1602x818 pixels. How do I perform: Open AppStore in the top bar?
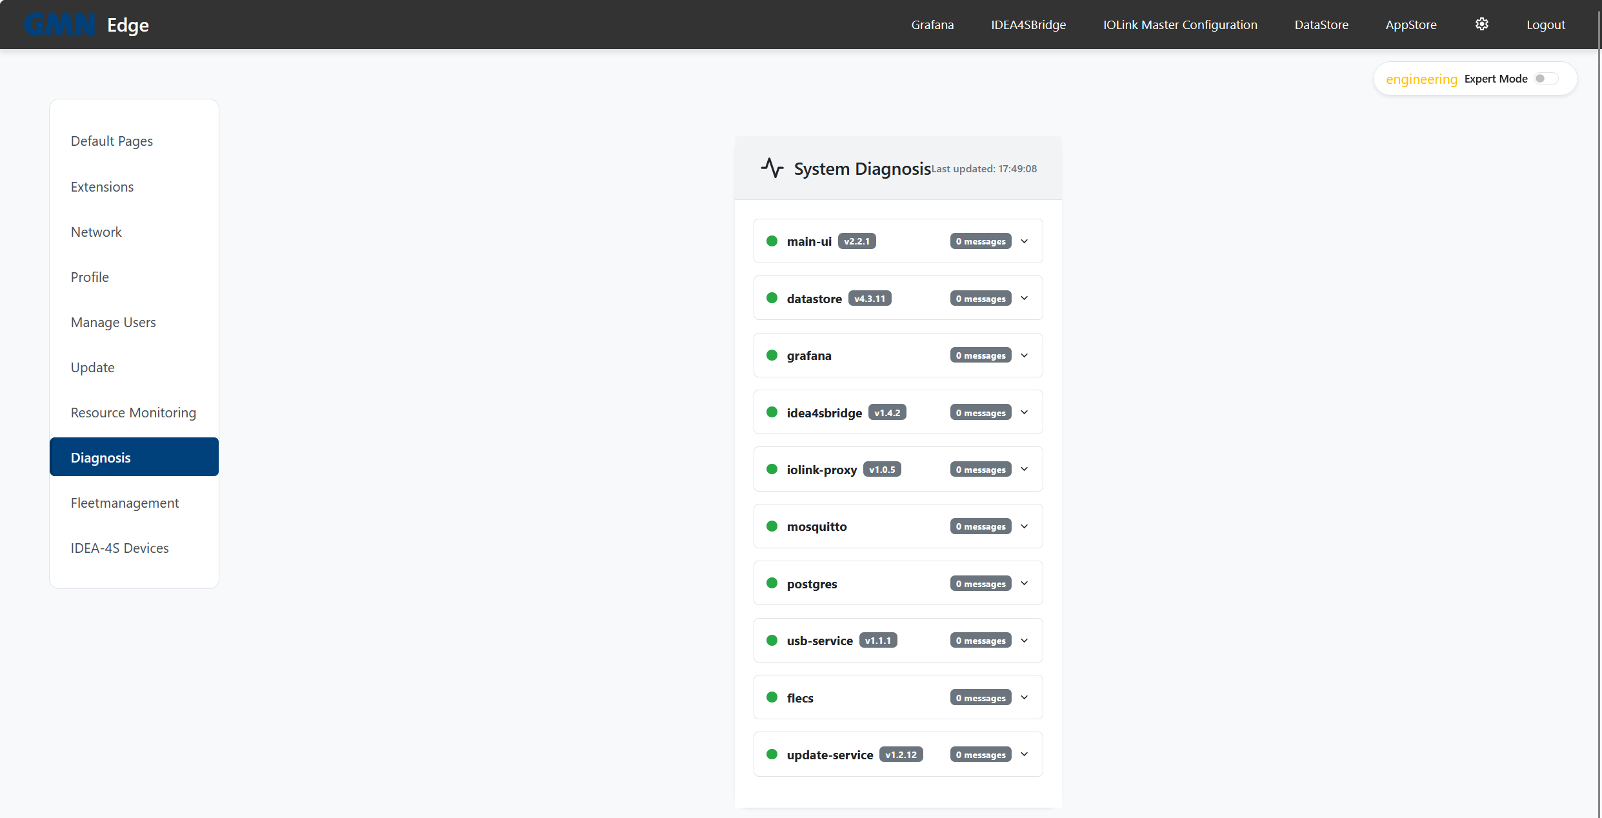[x=1411, y=25]
